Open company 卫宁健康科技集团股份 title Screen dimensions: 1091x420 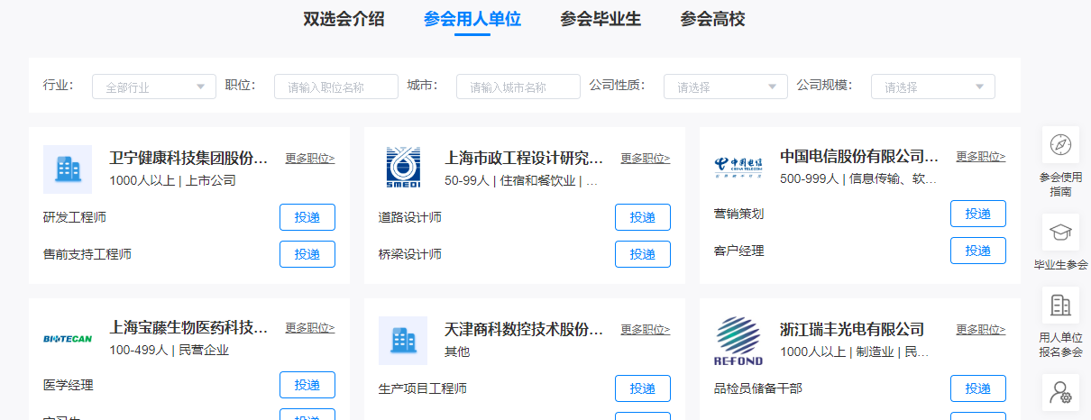(189, 159)
